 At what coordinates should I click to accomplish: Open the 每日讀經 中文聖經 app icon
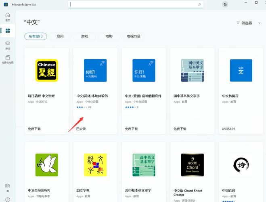click(47, 70)
